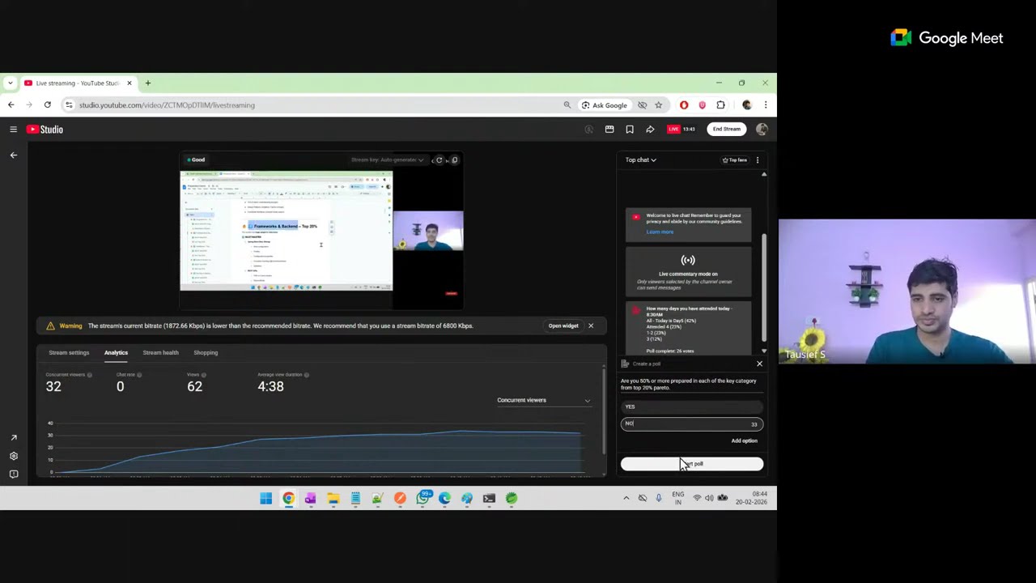The width and height of the screenshot is (1036, 583).
Task: Expand the Top chat dropdown
Action: click(640, 160)
